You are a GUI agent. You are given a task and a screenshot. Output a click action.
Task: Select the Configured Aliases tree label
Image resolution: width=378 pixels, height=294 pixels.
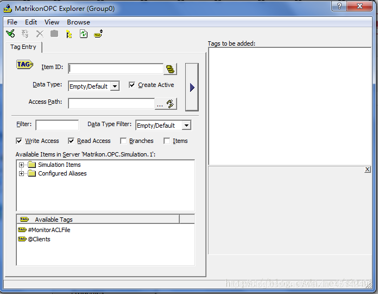[62, 173]
